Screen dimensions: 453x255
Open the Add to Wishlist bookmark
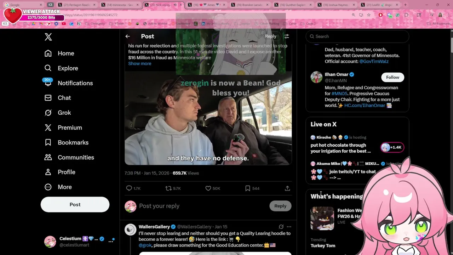(155, 24)
